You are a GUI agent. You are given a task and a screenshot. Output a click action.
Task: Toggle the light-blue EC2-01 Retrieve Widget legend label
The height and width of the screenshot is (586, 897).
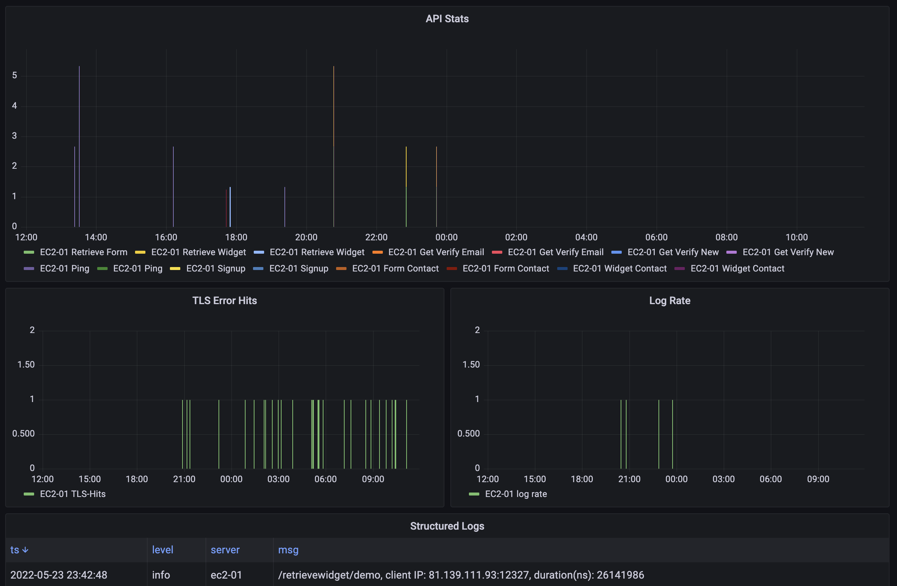(x=317, y=252)
